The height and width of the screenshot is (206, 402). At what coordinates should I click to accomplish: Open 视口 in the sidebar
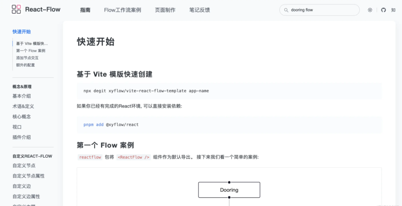coord(17,127)
